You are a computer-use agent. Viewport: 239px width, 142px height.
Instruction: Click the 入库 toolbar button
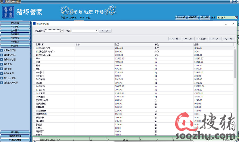(x=175, y=39)
